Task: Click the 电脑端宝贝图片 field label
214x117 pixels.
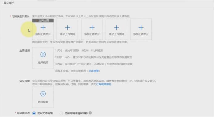Action: tap(21, 16)
